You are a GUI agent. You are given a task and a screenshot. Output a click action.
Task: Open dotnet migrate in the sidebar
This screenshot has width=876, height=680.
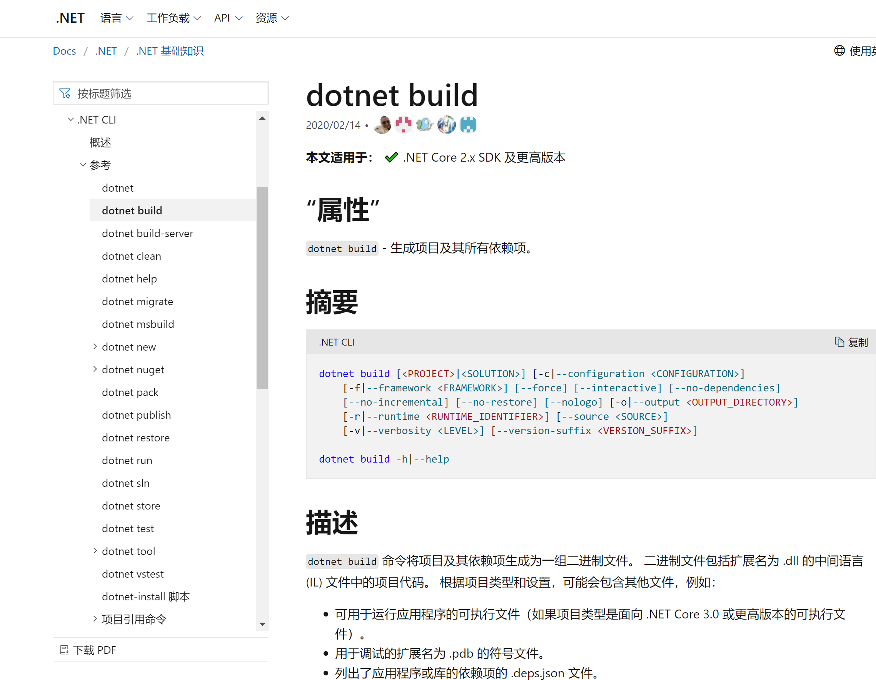pyautogui.click(x=138, y=301)
